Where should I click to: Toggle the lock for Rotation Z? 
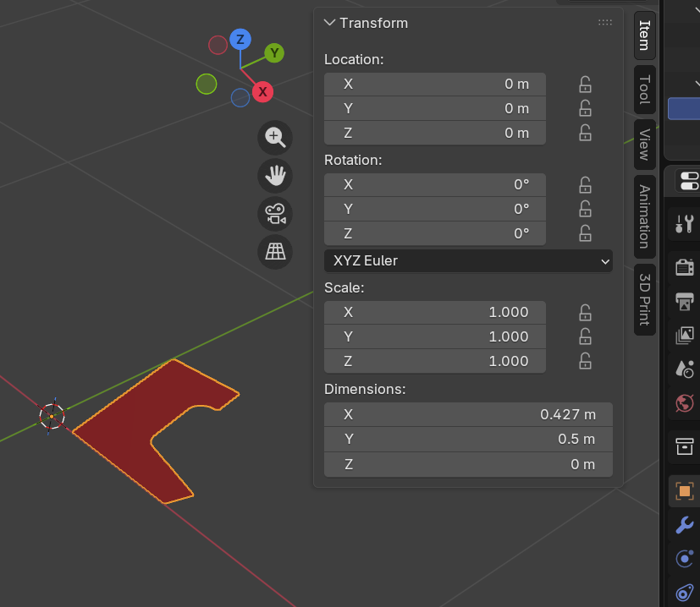click(x=585, y=233)
